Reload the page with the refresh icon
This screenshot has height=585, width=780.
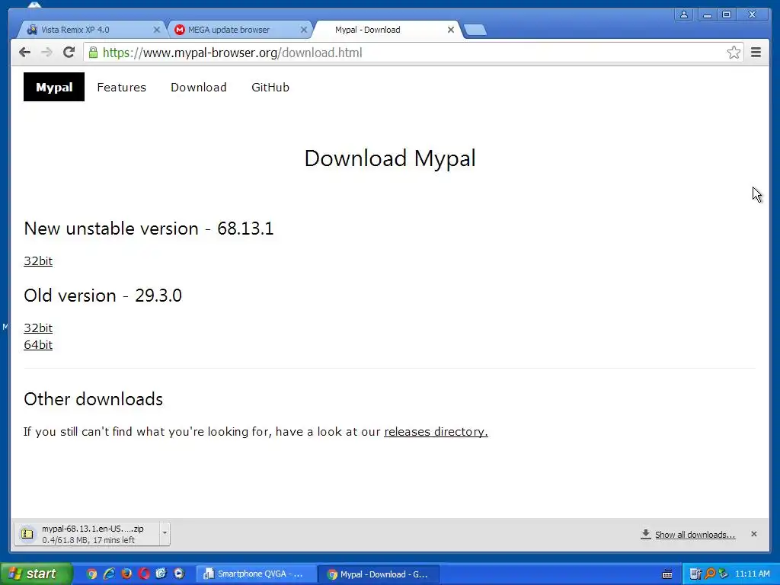[69, 53]
